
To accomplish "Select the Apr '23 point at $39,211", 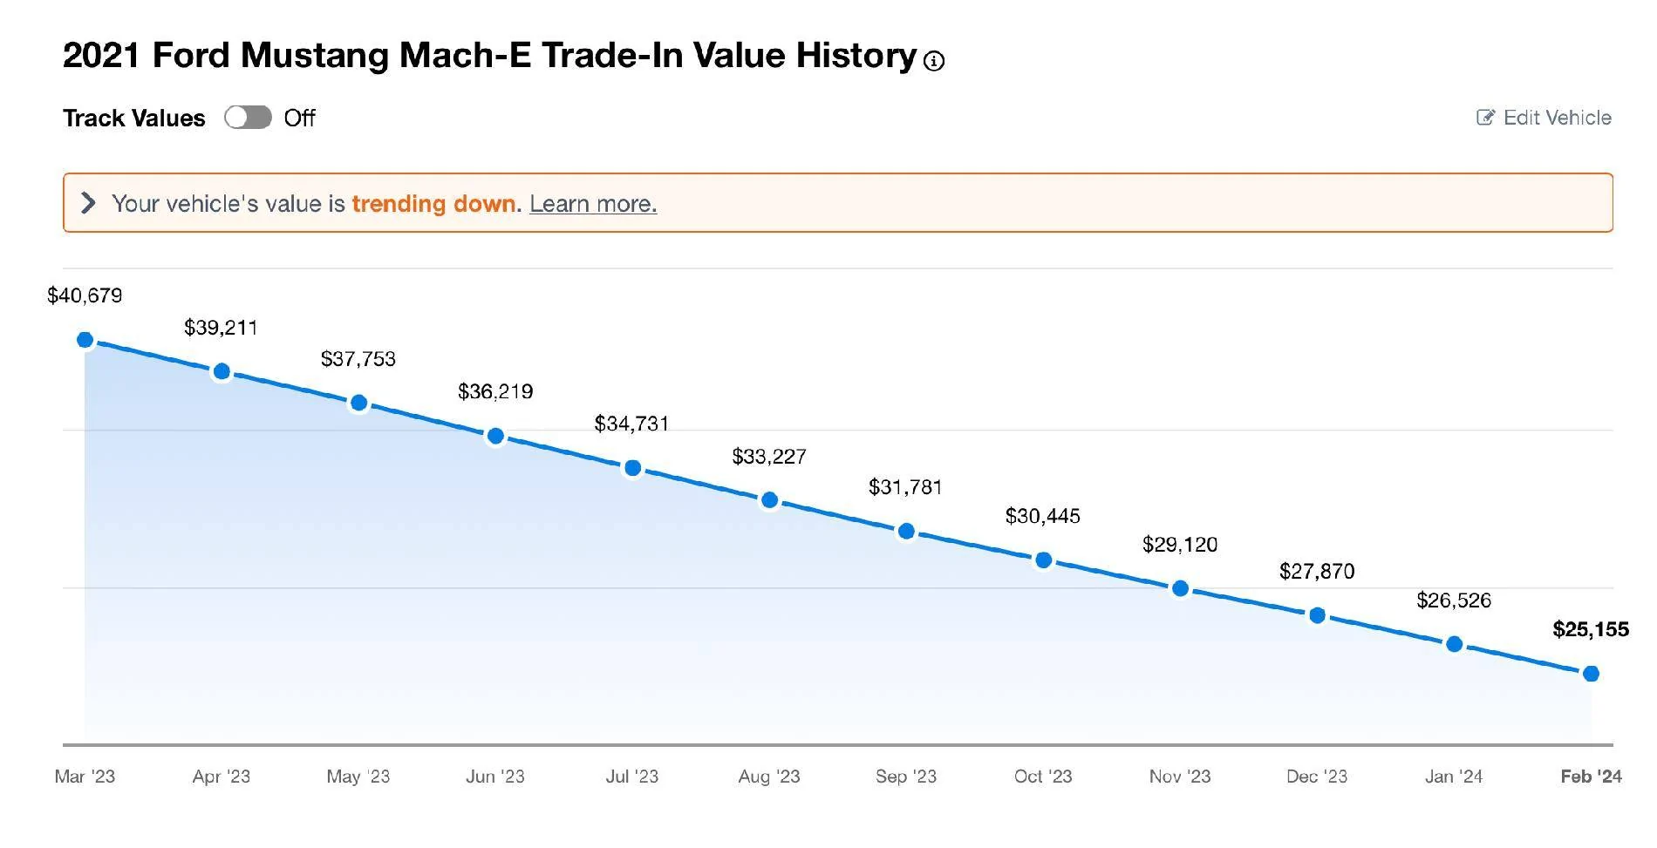I will (222, 372).
